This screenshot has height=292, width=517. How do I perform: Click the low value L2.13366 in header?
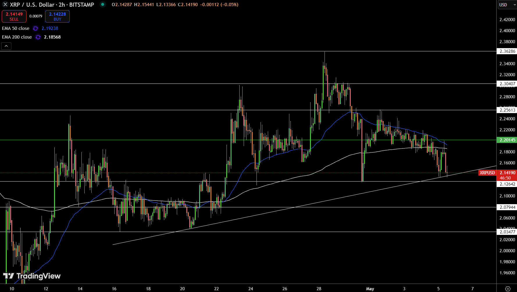click(166, 5)
